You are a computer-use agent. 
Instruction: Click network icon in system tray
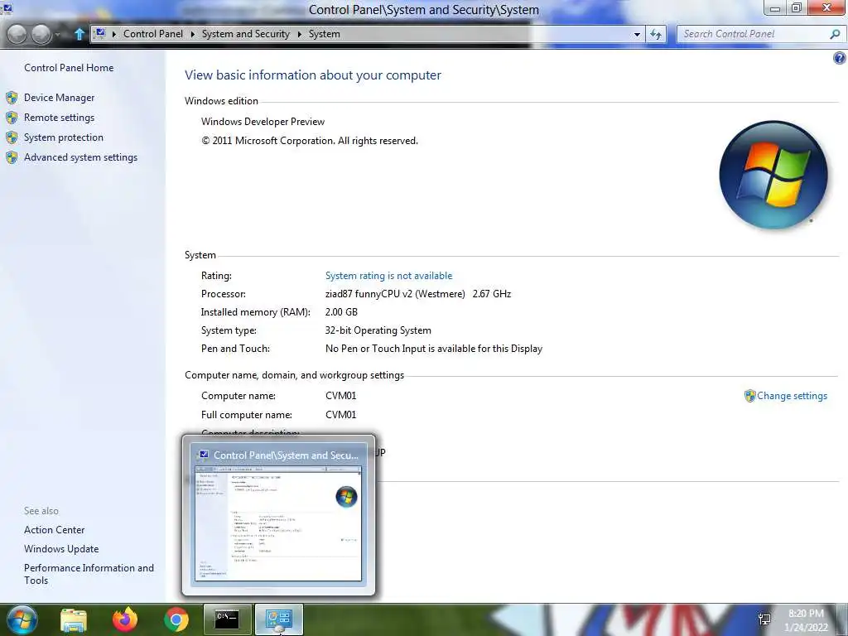click(764, 619)
